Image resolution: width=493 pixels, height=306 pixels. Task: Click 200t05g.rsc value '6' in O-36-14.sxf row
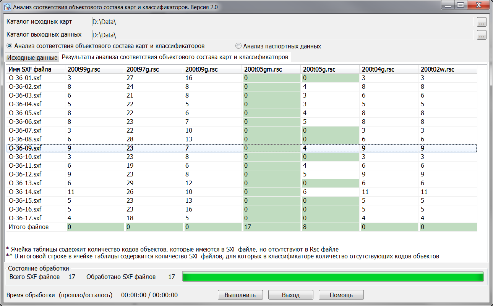click(x=305, y=192)
